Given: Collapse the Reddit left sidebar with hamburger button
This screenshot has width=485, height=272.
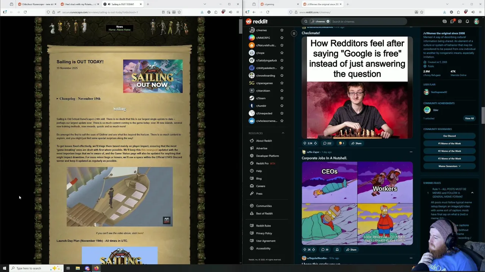Looking at the screenshot, I should point(294,34).
